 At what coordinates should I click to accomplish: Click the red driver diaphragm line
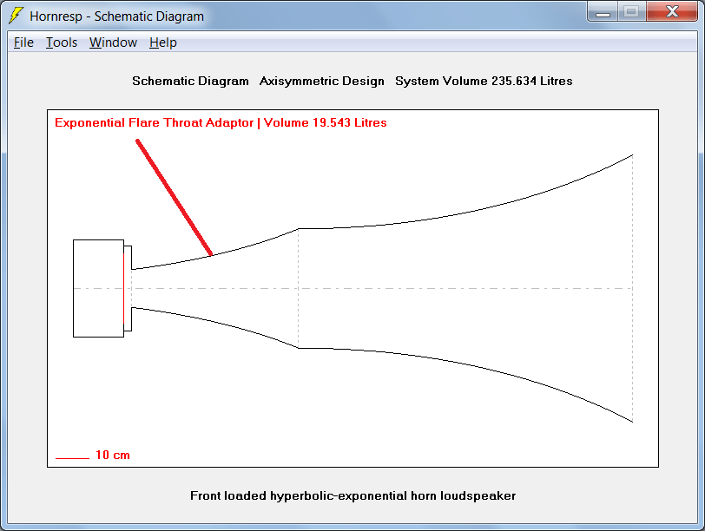(x=123, y=288)
